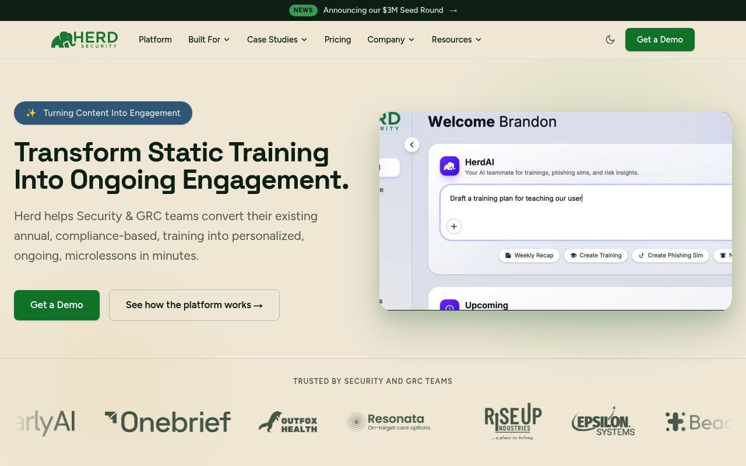Screen dimensions: 746x466
Task: Expand the Company dropdown menu
Action: pyautogui.click(x=391, y=40)
